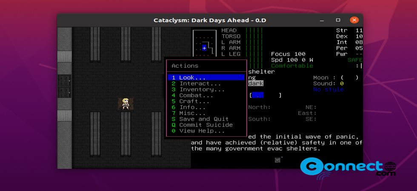Close the Cataclysm window
417x191 pixels.
[354, 20]
